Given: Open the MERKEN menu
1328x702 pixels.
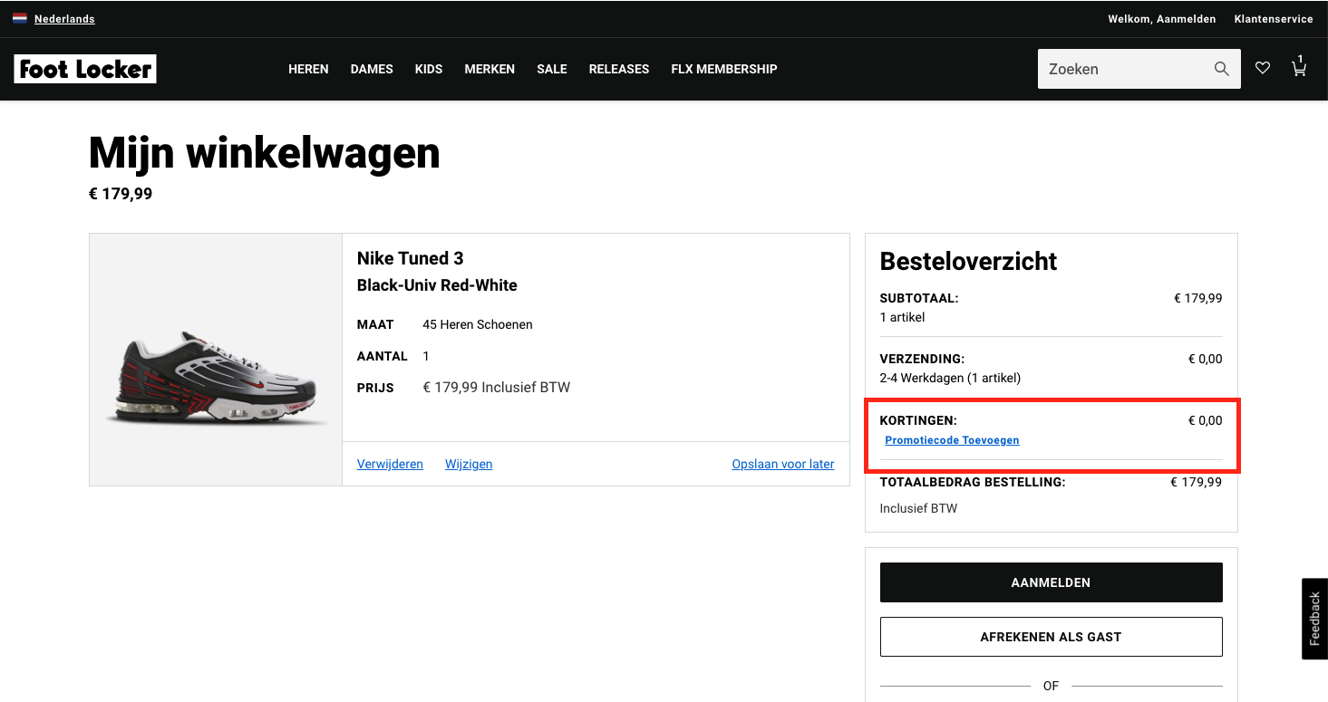Looking at the screenshot, I should click(490, 69).
